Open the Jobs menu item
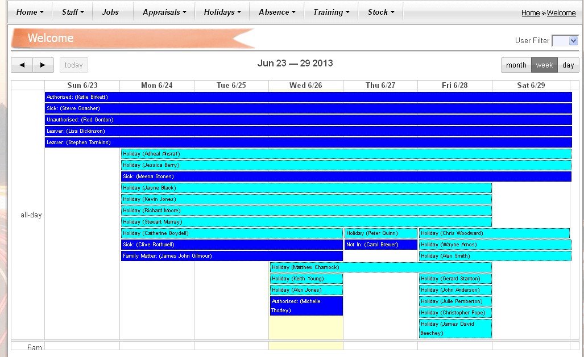Image resolution: width=584 pixels, height=357 pixels. pos(110,12)
